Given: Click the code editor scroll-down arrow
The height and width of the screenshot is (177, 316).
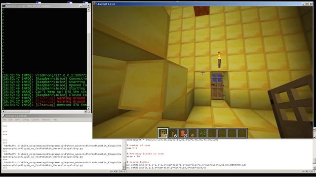Looking at the screenshot, I should (315, 168).
